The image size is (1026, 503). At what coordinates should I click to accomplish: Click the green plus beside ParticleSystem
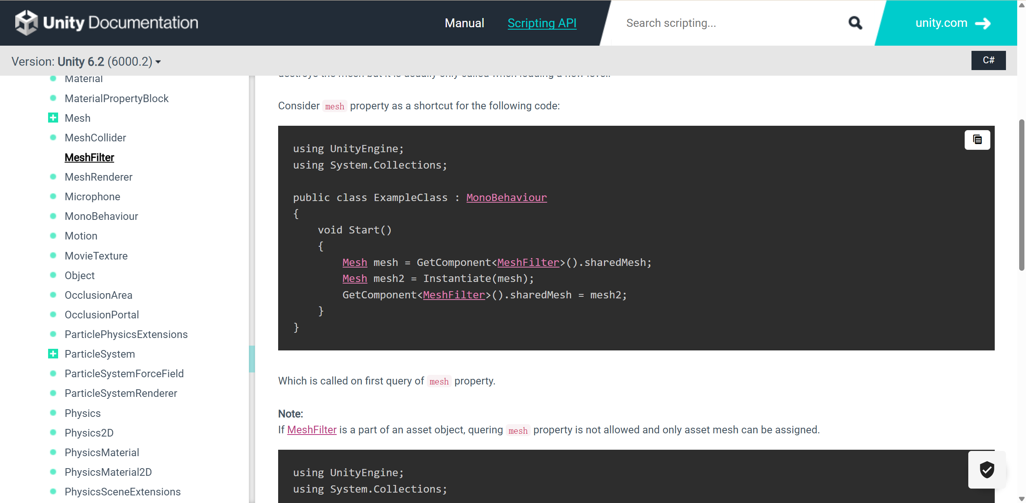tap(53, 354)
